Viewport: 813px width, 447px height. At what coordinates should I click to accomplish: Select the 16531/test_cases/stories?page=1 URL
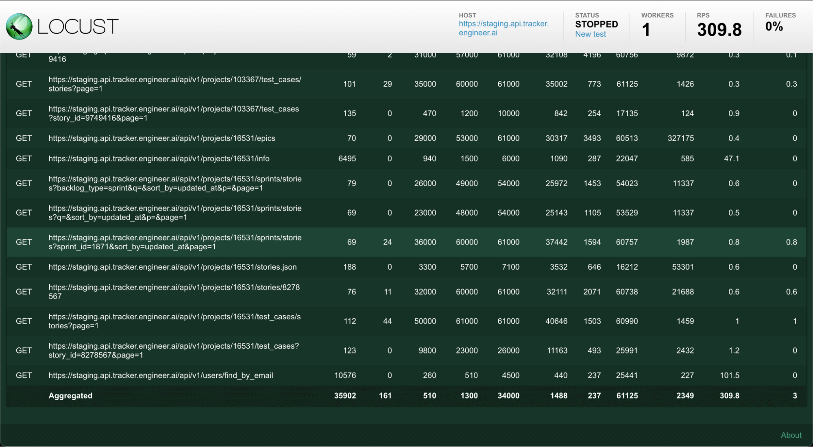174,321
